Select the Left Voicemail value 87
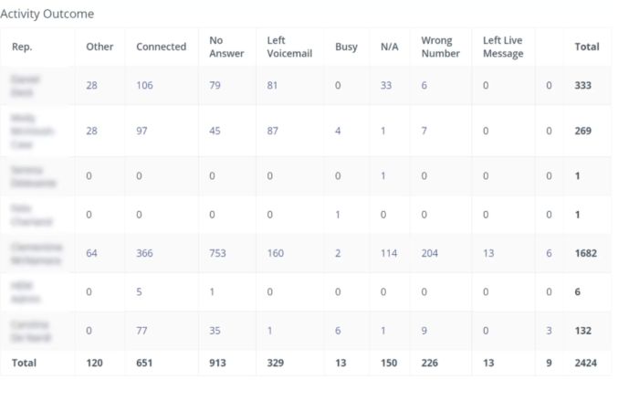This screenshot has height=412, width=639. pos(272,131)
